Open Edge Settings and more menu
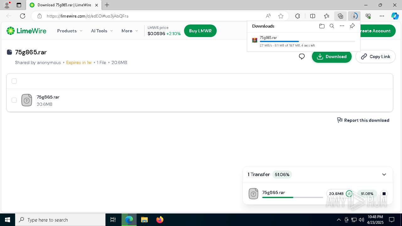The image size is (402, 226). (x=382, y=16)
